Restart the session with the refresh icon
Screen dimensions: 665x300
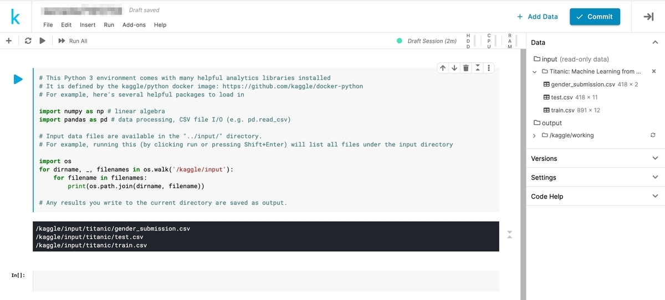(x=28, y=41)
